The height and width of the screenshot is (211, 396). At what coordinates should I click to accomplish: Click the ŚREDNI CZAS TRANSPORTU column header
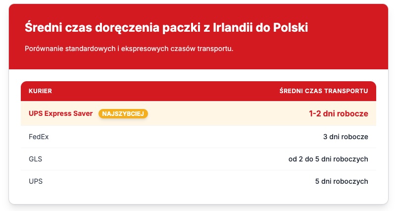323,91
